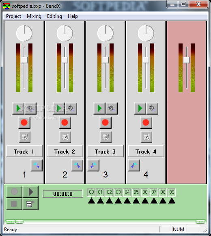Play Track 1 with green arrow
Viewport: 211px width, 236px height.
coord(18,108)
